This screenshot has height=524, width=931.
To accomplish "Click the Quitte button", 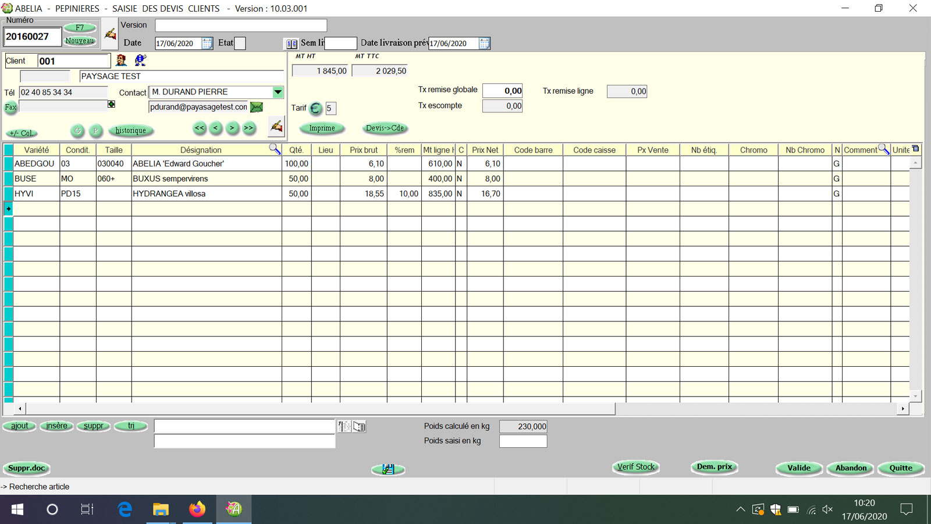I will point(901,468).
